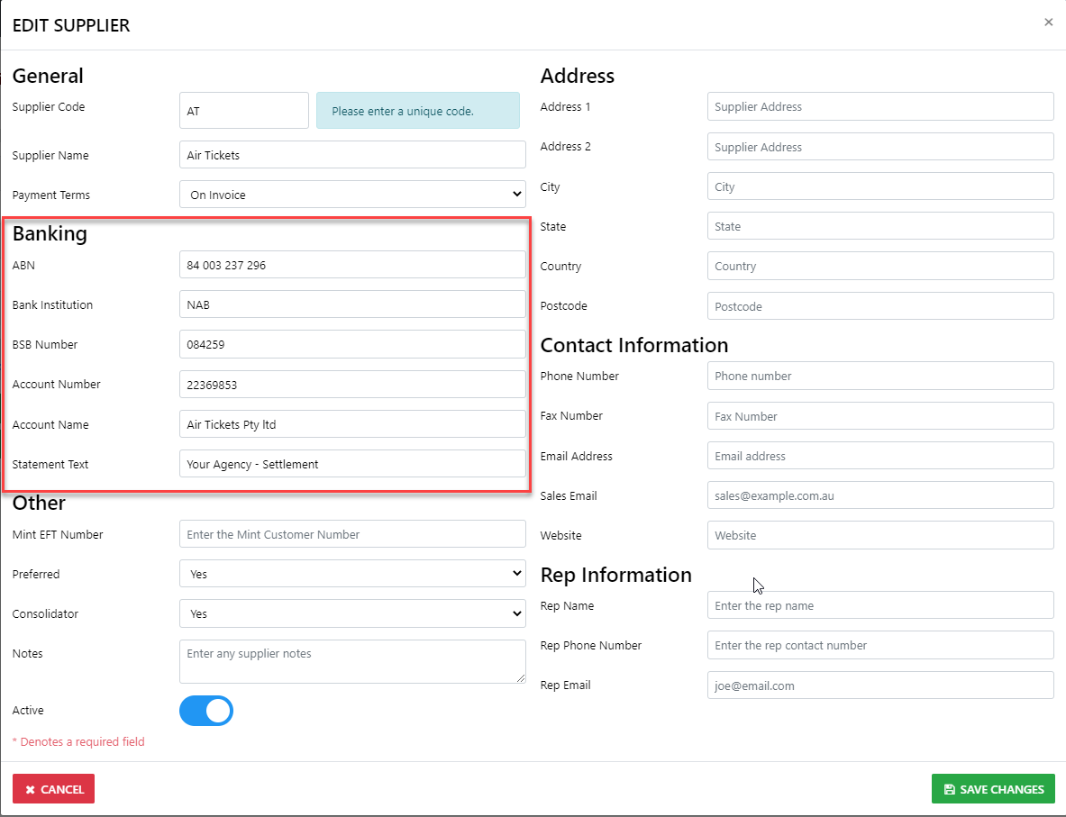Focus the Supplier Name input
Screen dimensions: 1066x817
point(352,155)
